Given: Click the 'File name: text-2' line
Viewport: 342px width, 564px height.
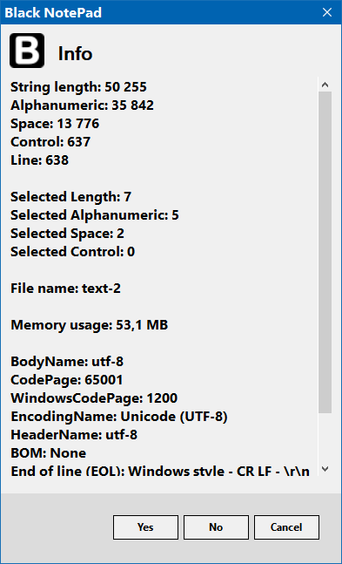Looking at the screenshot, I should (x=66, y=289).
